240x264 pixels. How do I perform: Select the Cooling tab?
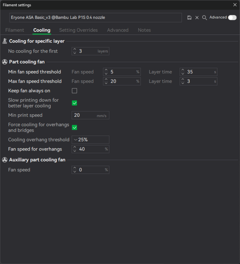[x=42, y=30]
